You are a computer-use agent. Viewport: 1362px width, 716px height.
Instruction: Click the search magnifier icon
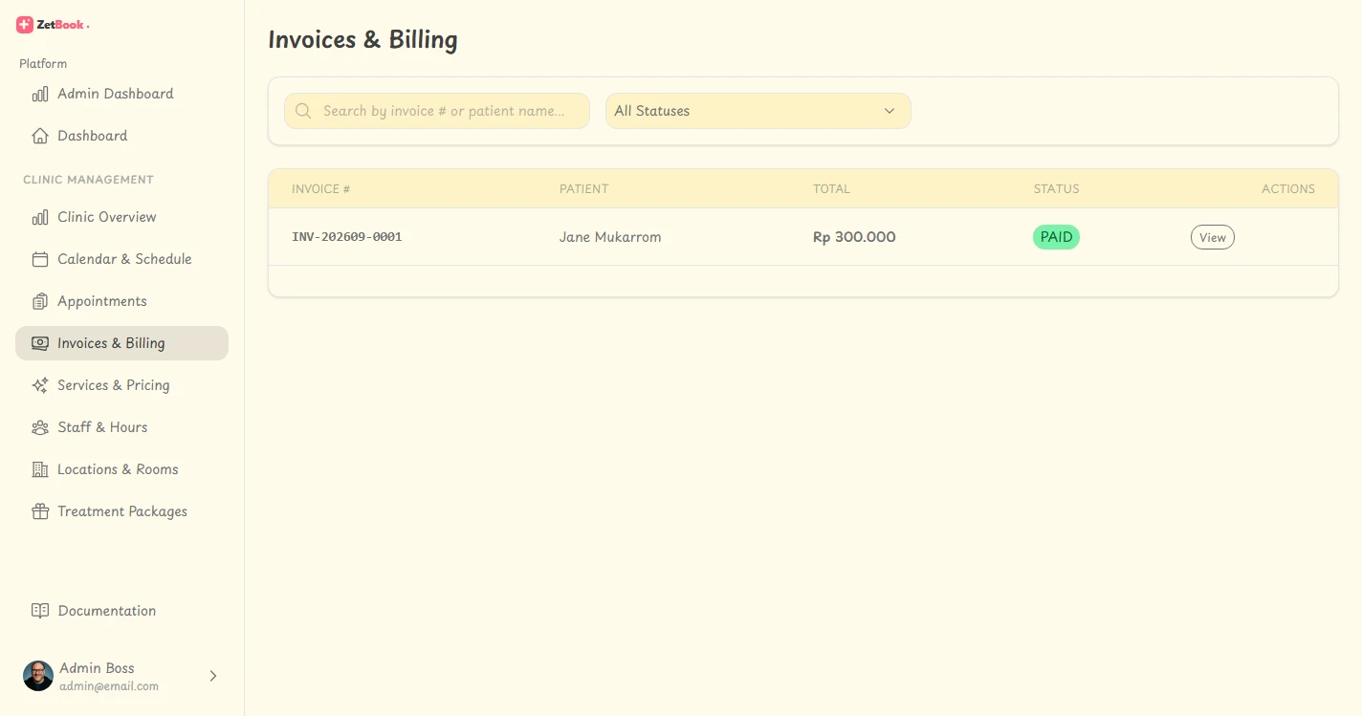[303, 111]
